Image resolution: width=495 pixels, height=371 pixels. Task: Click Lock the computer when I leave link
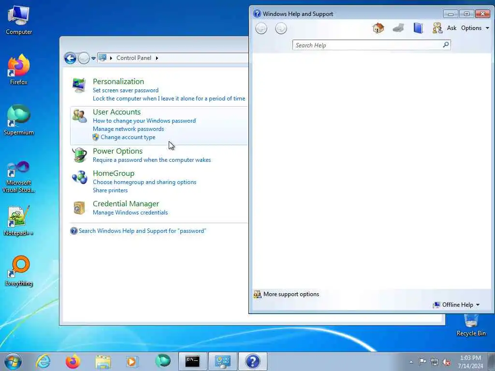click(x=169, y=99)
